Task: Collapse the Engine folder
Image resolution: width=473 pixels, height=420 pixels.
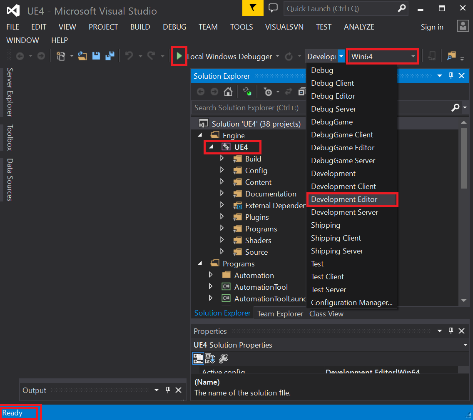Action: tap(200, 135)
